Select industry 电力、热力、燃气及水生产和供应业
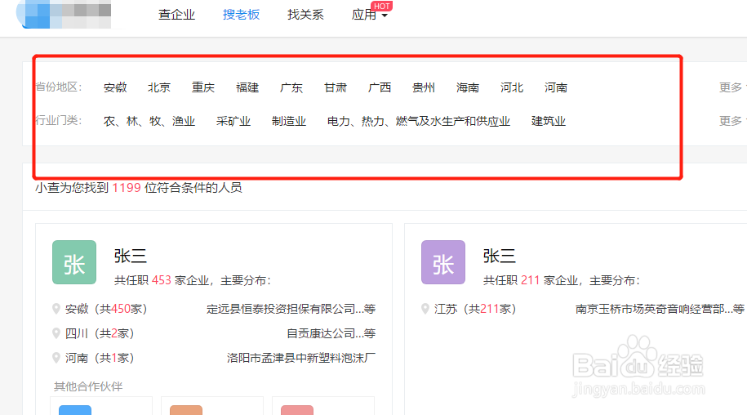 coord(419,122)
